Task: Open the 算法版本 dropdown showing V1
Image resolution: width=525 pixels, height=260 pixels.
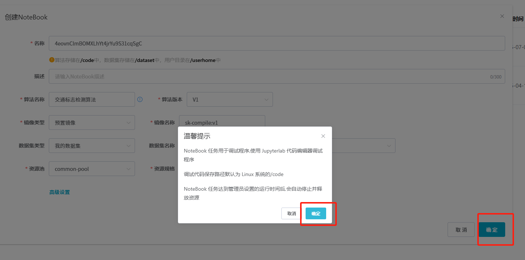Action: pos(230,99)
